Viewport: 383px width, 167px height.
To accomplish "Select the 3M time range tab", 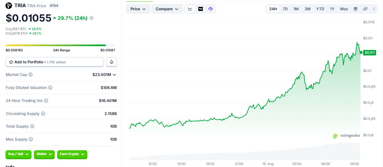I will click(x=307, y=9).
